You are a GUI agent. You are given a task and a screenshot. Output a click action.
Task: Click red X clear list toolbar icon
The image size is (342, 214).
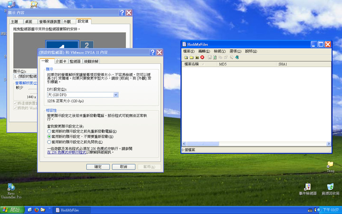point(202,58)
